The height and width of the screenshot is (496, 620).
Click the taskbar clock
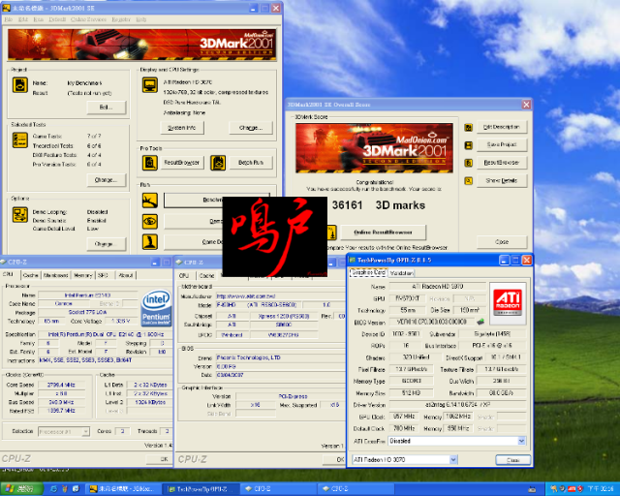pyautogui.click(x=601, y=489)
